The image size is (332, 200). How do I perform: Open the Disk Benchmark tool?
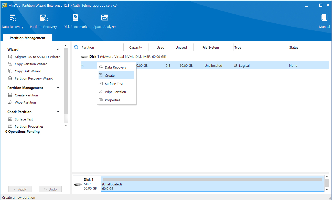75,21
